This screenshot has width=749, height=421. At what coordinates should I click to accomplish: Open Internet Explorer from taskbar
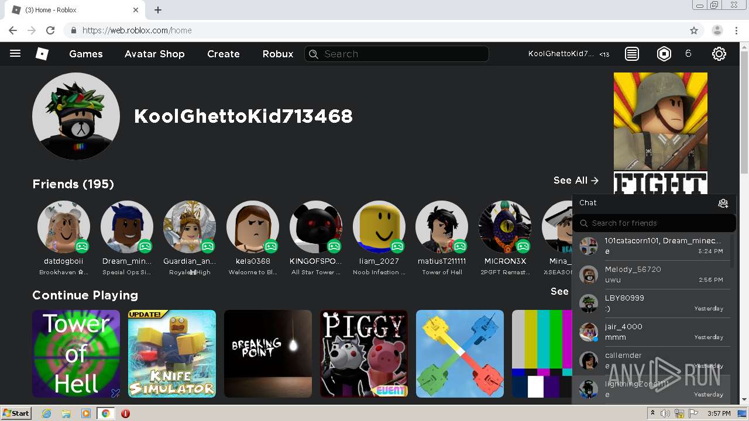coord(47,413)
